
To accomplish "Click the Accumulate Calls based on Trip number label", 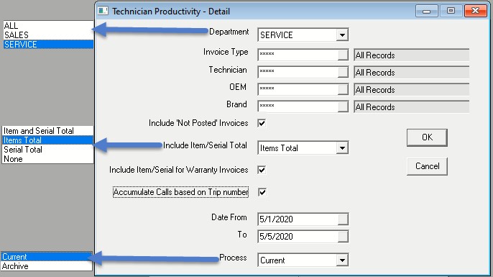I will click(x=181, y=192).
